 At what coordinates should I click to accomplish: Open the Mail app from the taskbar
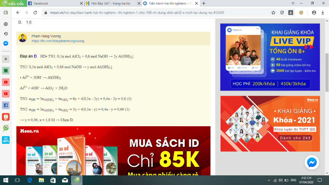click(x=65, y=180)
